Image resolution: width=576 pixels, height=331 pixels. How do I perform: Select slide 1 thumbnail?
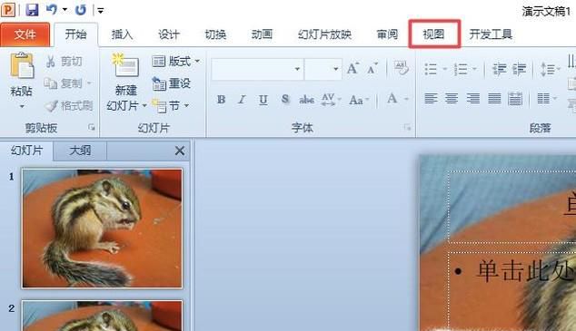point(102,229)
